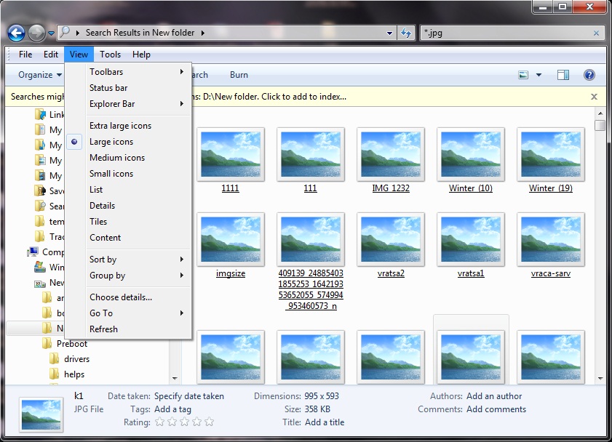Choose Extra large icons view

[120, 126]
